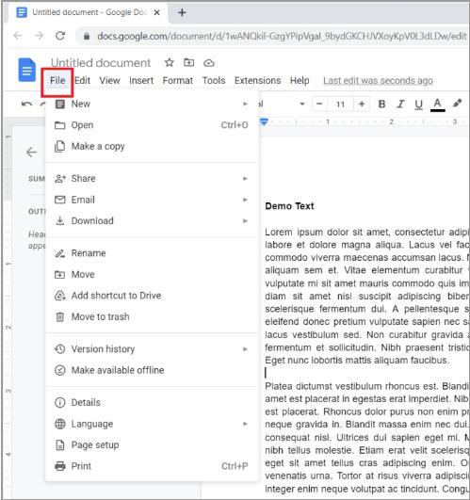470x500 pixels.
Task: Choose Open from File menu
Action: click(x=152, y=125)
